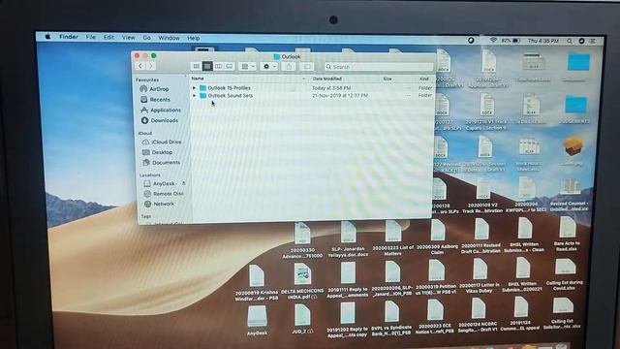620x349 pixels.
Task: Select SLP- Janardan Yellayya.doc.docx file
Action: 348,238
